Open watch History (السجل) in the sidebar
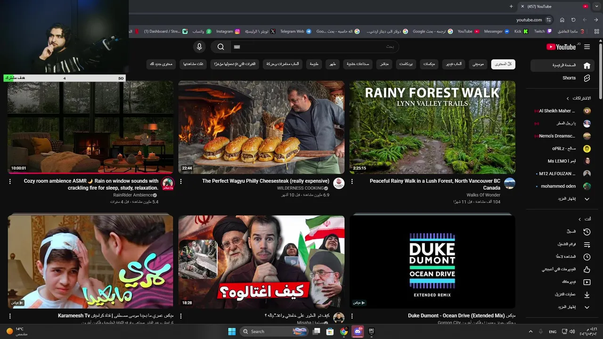The height and width of the screenshot is (339, 603). pyautogui.click(x=562, y=232)
